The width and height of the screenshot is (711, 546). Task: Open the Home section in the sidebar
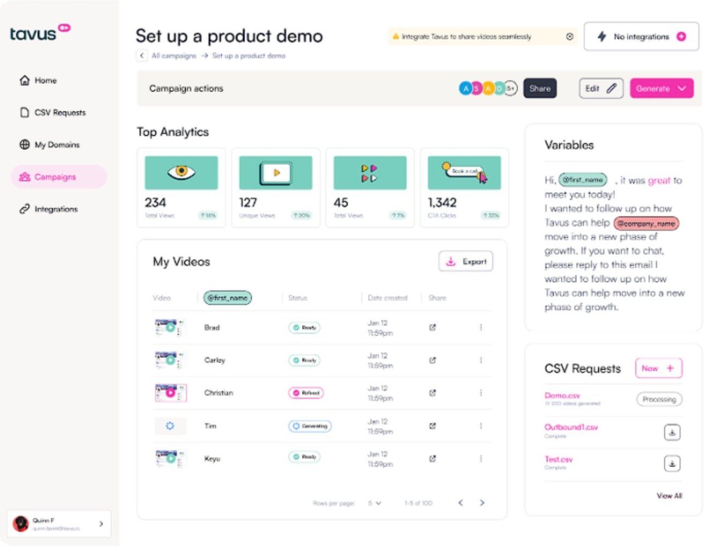[x=46, y=80]
